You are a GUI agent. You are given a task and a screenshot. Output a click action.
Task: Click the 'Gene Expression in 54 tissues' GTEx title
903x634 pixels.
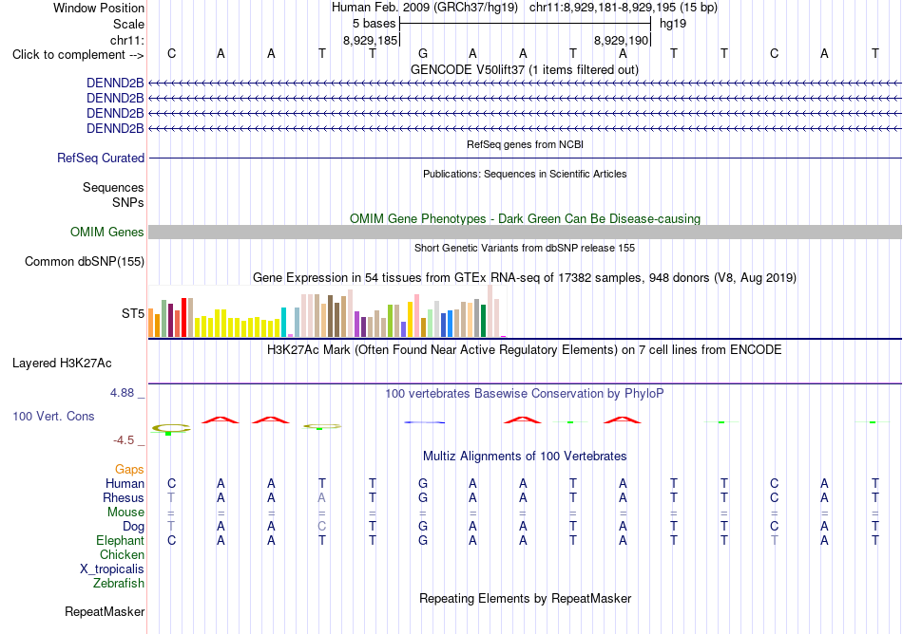(x=525, y=278)
